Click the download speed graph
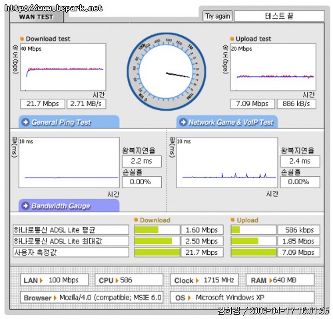This screenshot has height=319, width=333. [63, 67]
